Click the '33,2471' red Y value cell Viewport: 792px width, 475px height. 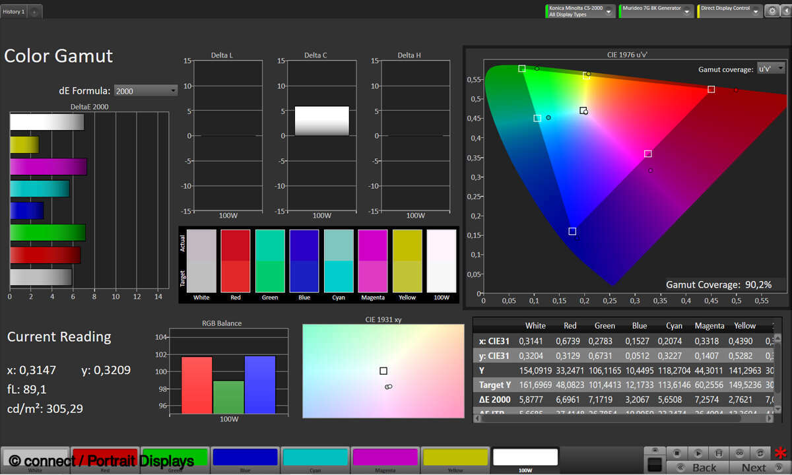tap(570, 370)
